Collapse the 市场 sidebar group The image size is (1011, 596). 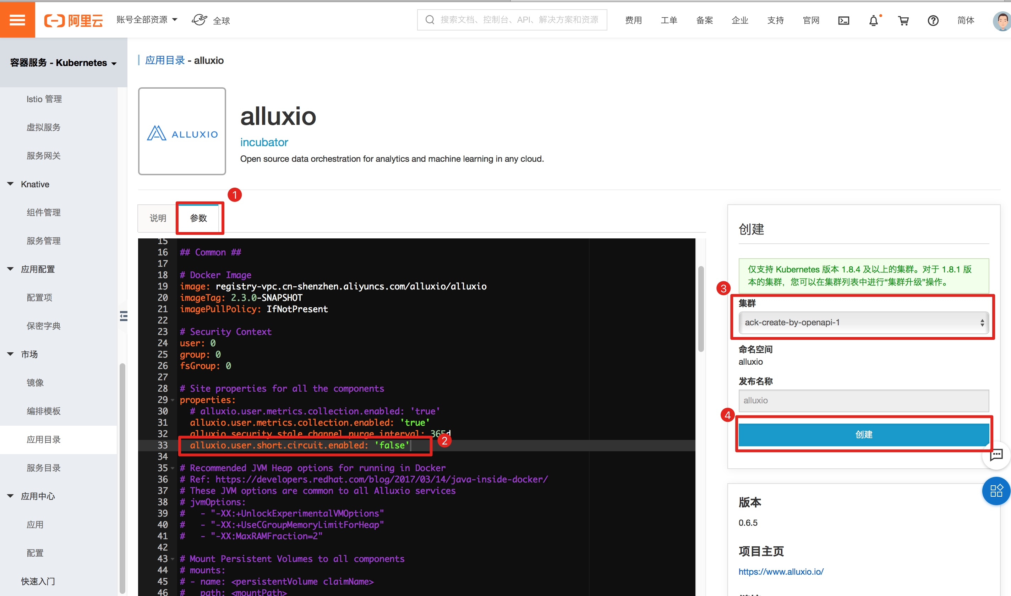click(10, 354)
